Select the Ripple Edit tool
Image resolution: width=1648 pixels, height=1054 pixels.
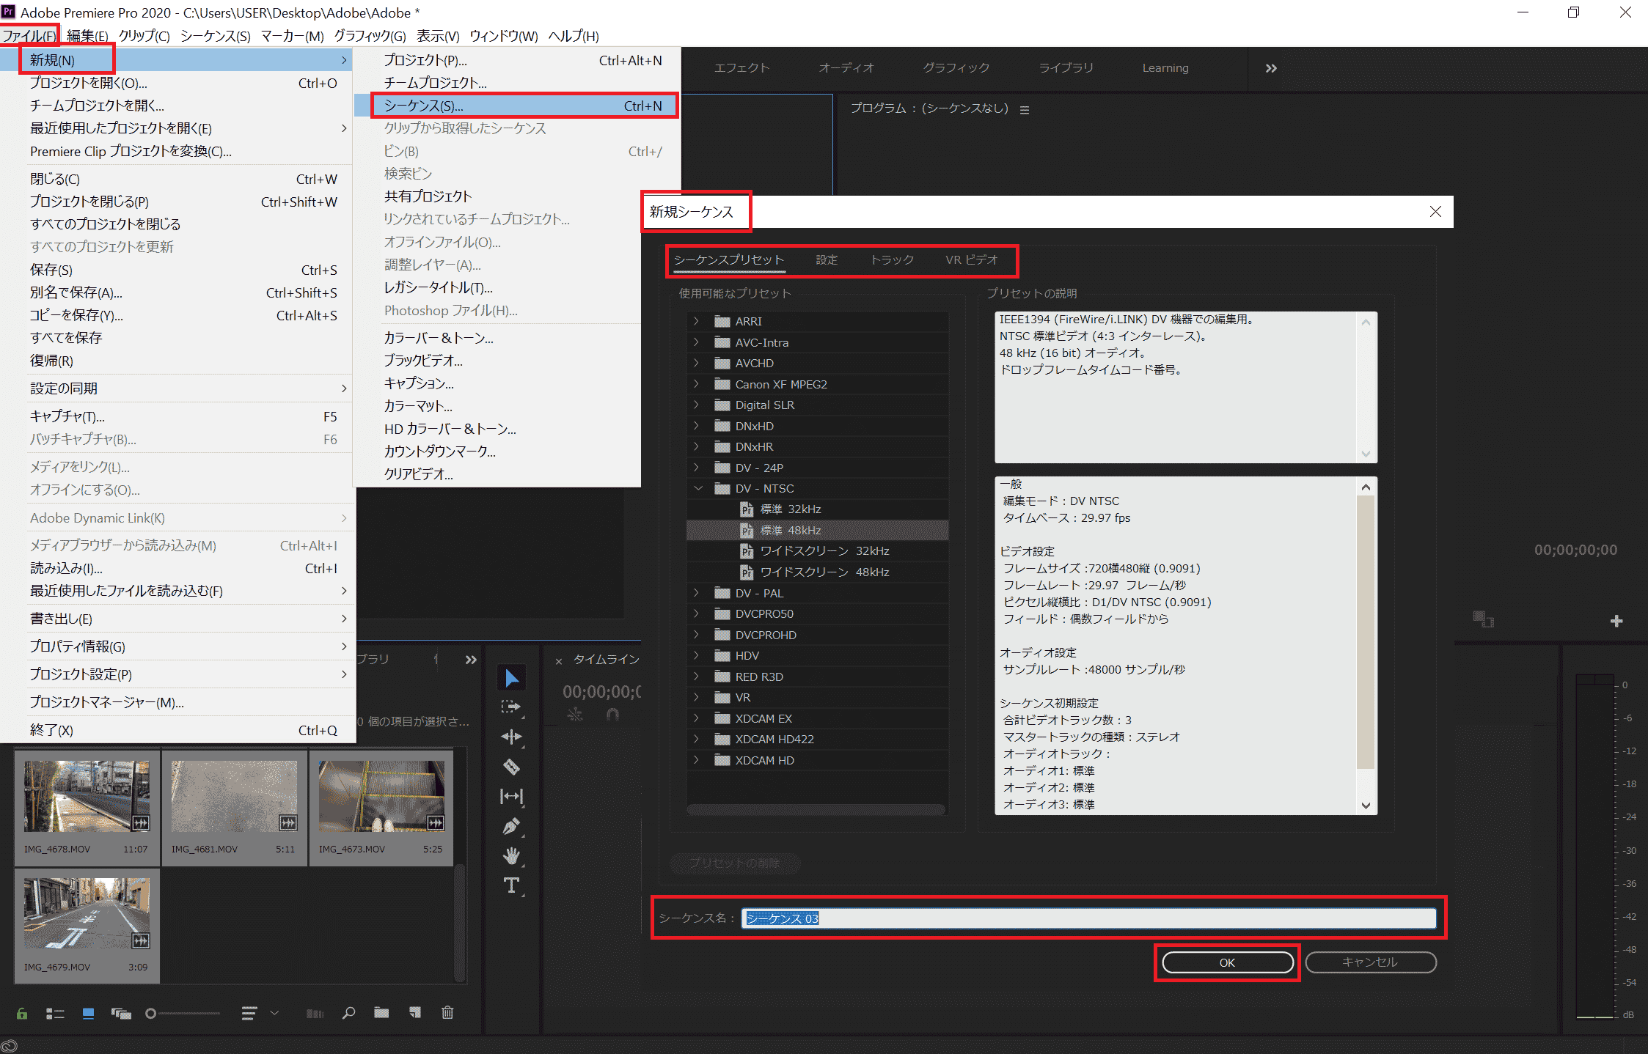pos(511,737)
